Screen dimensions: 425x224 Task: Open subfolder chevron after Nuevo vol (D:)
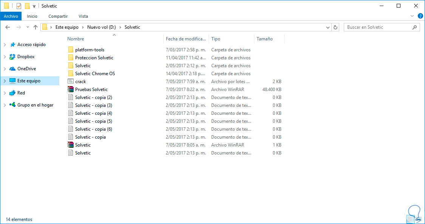[x=120, y=27]
